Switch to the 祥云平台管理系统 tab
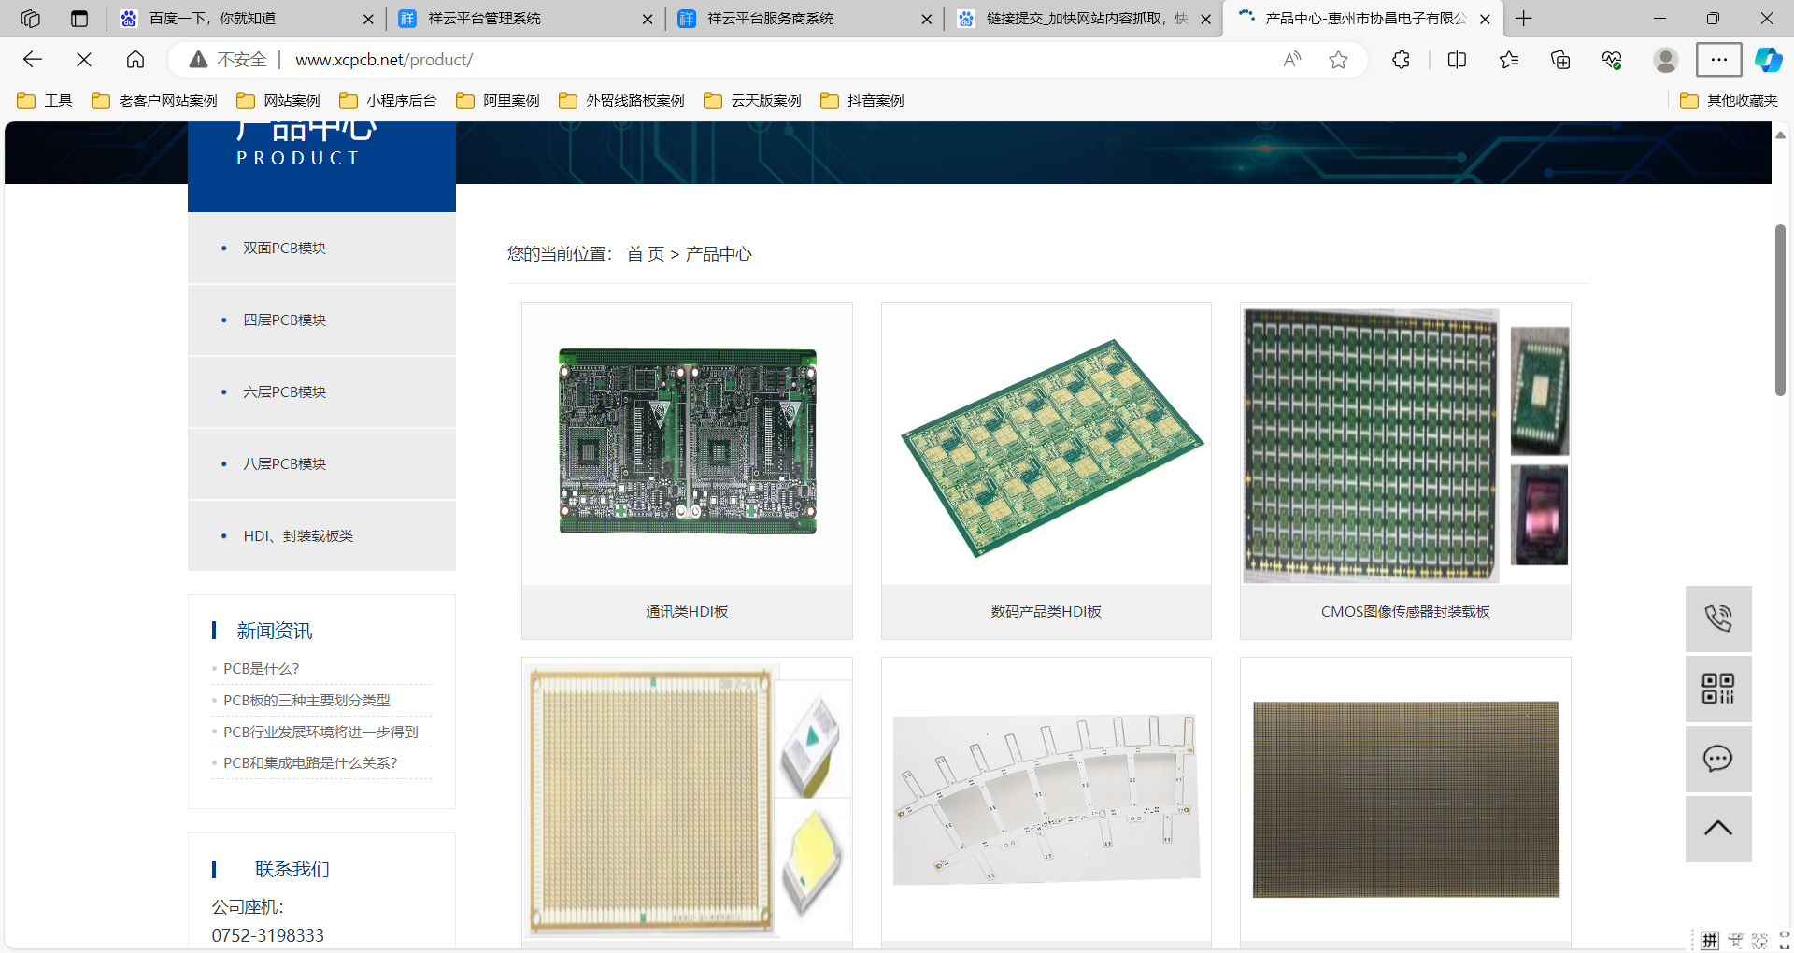The width and height of the screenshot is (1794, 953). click(484, 19)
